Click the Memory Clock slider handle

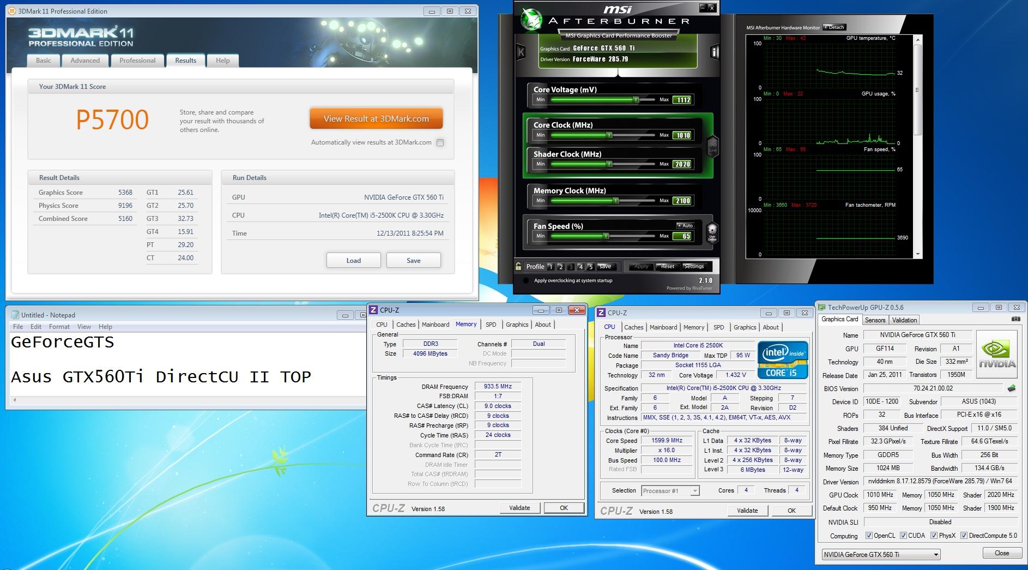pyautogui.click(x=615, y=201)
